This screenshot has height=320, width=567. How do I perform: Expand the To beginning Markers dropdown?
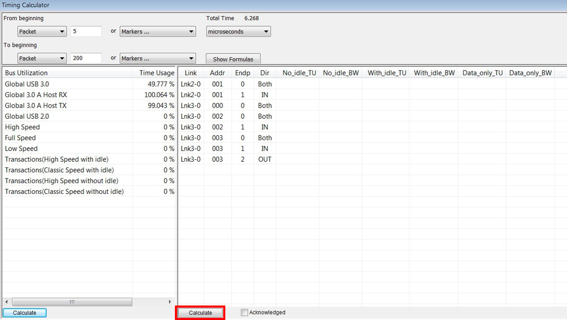tap(158, 58)
